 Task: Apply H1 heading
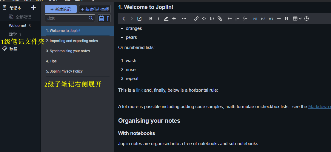point(255,19)
